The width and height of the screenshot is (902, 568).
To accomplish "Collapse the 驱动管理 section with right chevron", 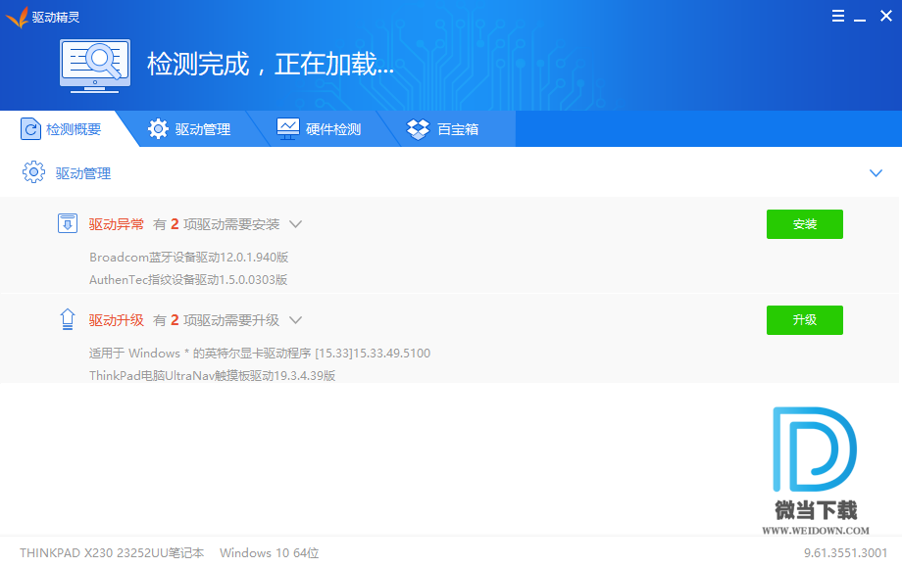I will (877, 173).
